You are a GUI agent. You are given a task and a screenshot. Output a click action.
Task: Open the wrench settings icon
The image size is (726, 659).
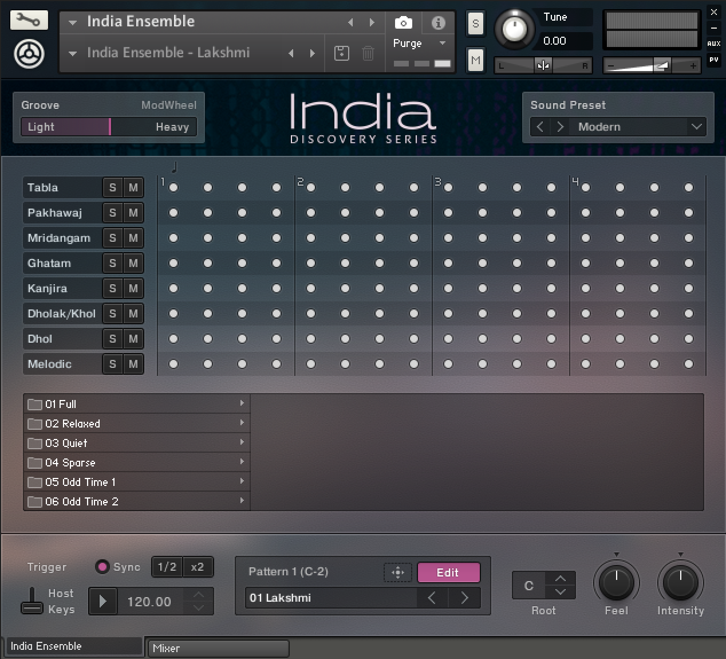coord(29,21)
